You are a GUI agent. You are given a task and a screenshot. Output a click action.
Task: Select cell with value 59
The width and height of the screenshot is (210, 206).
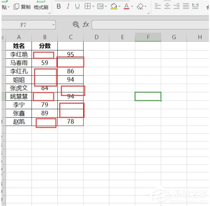(45, 63)
